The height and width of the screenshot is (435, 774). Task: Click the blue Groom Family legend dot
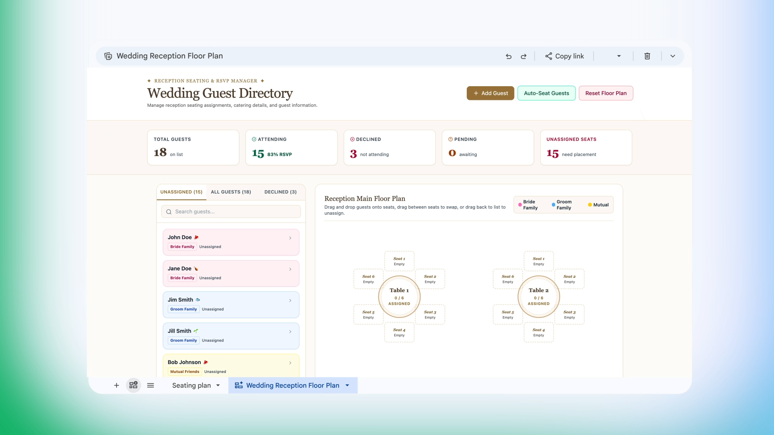tap(553, 205)
